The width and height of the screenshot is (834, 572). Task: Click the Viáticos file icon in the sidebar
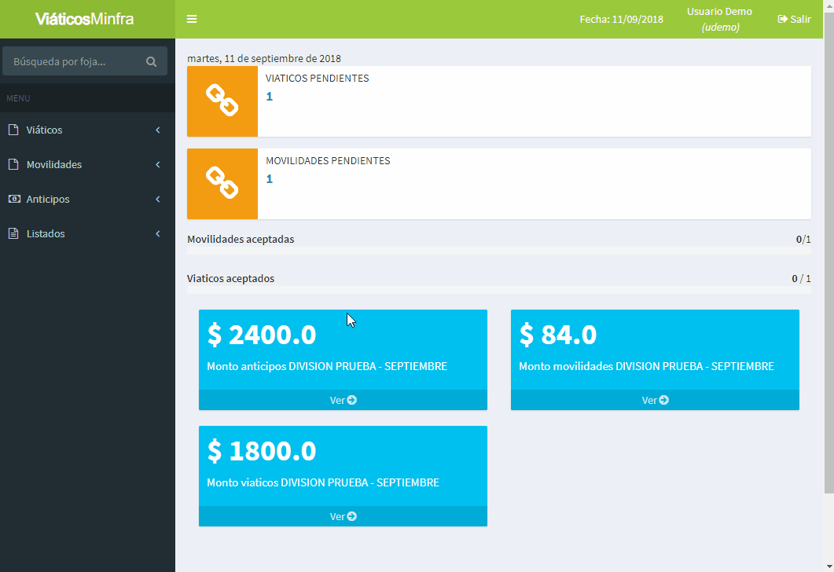pos(13,130)
